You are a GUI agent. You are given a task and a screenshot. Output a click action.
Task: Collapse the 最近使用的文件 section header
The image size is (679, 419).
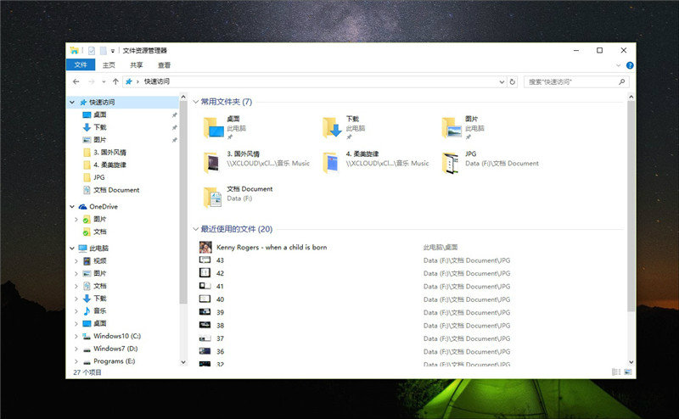pyautogui.click(x=196, y=229)
